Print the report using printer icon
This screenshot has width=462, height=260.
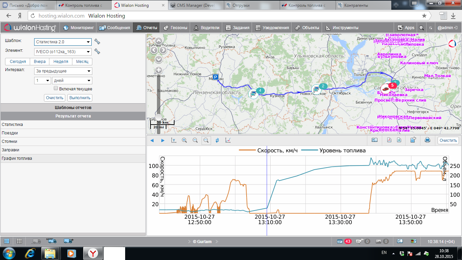[427, 140]
